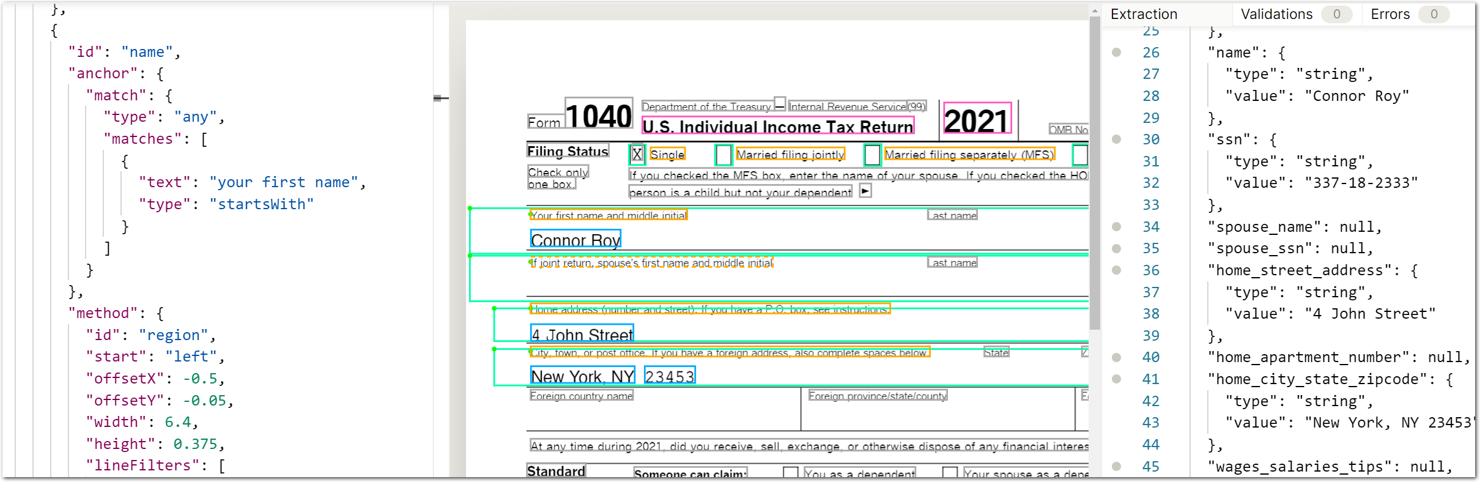Click the 'Internal Revenue Service' text box
The width and height of the screenshot is (1480, 482).
(x=847, y=106)
